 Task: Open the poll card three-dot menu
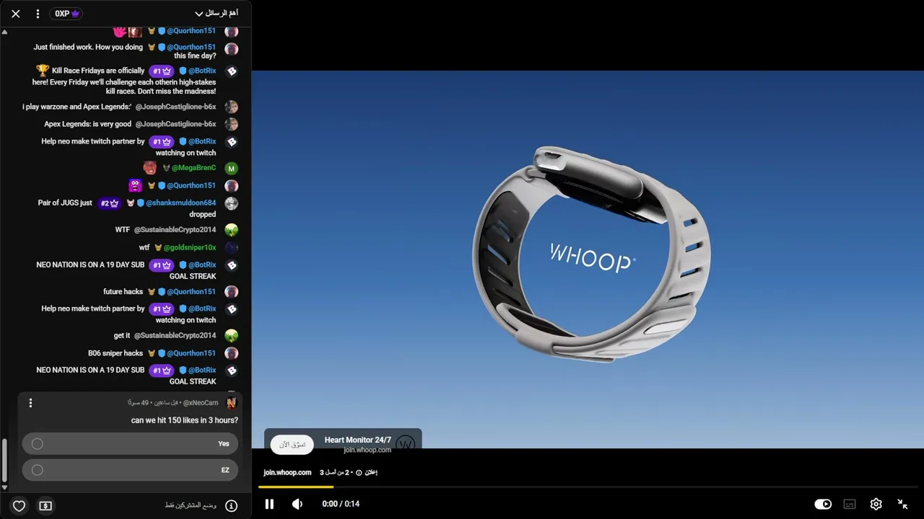(x=30, y=403)
